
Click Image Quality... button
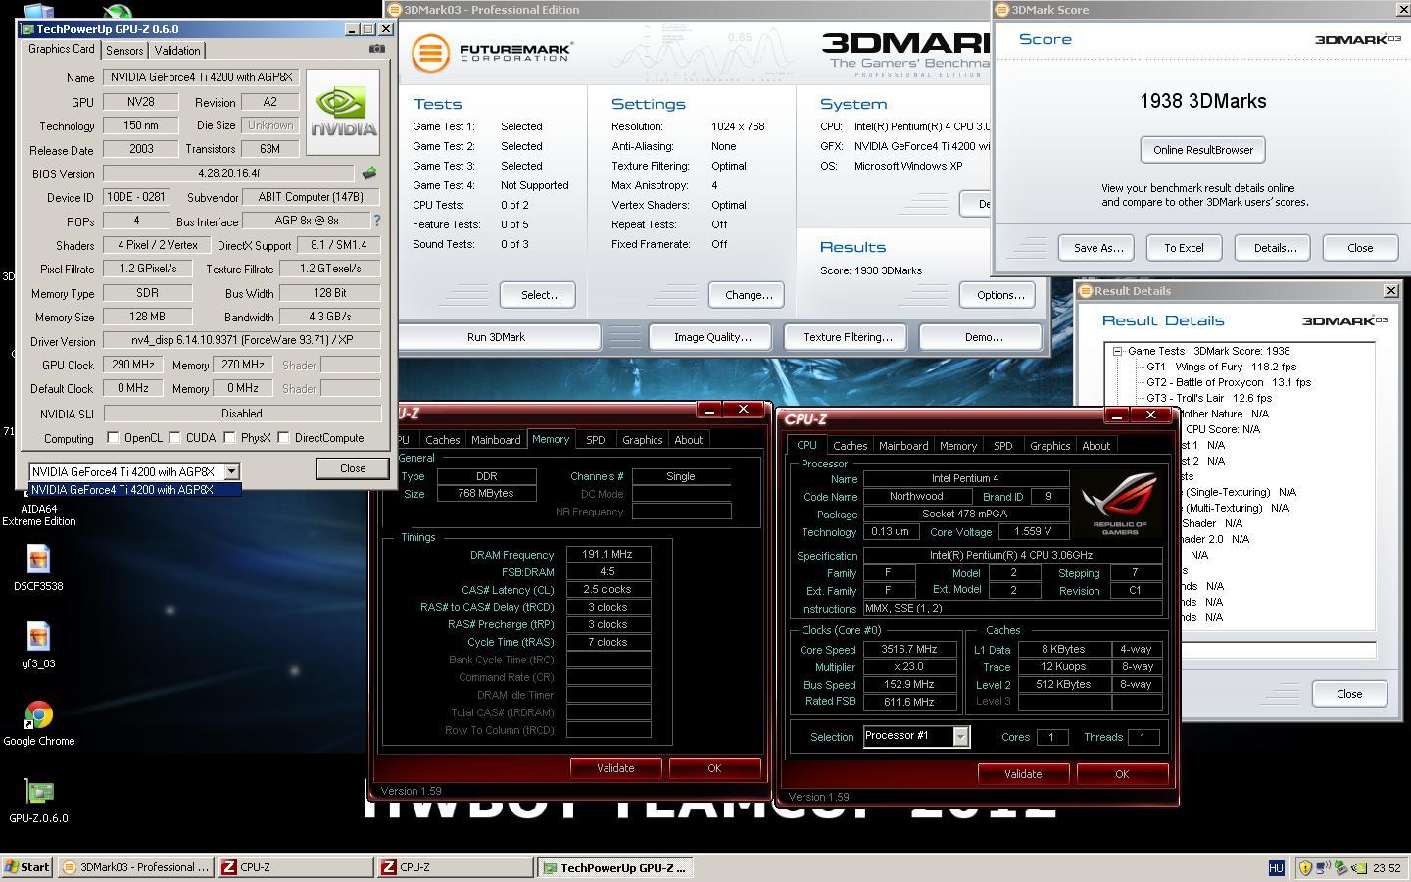coord(712,337)
